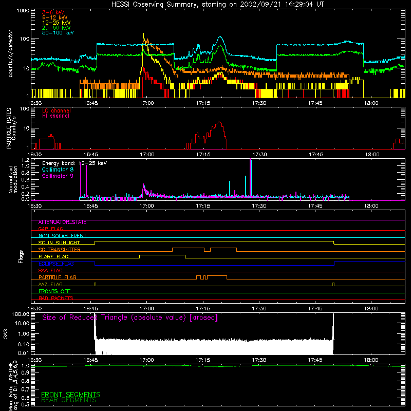Click the LO channel particle peak near 17:19
This screenshot has height=411, width=411.
(x=219, y=123)
